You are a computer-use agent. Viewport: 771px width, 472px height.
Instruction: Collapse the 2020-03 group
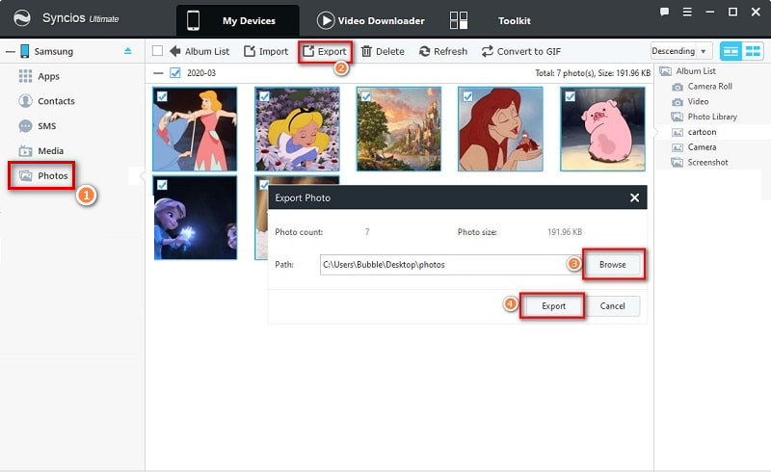pyautogui.click(x=158, y=73)
